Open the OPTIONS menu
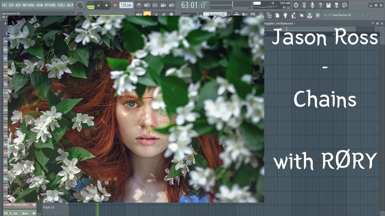Image resolution: width=385 pixels, height=216 pixels. 50,5
